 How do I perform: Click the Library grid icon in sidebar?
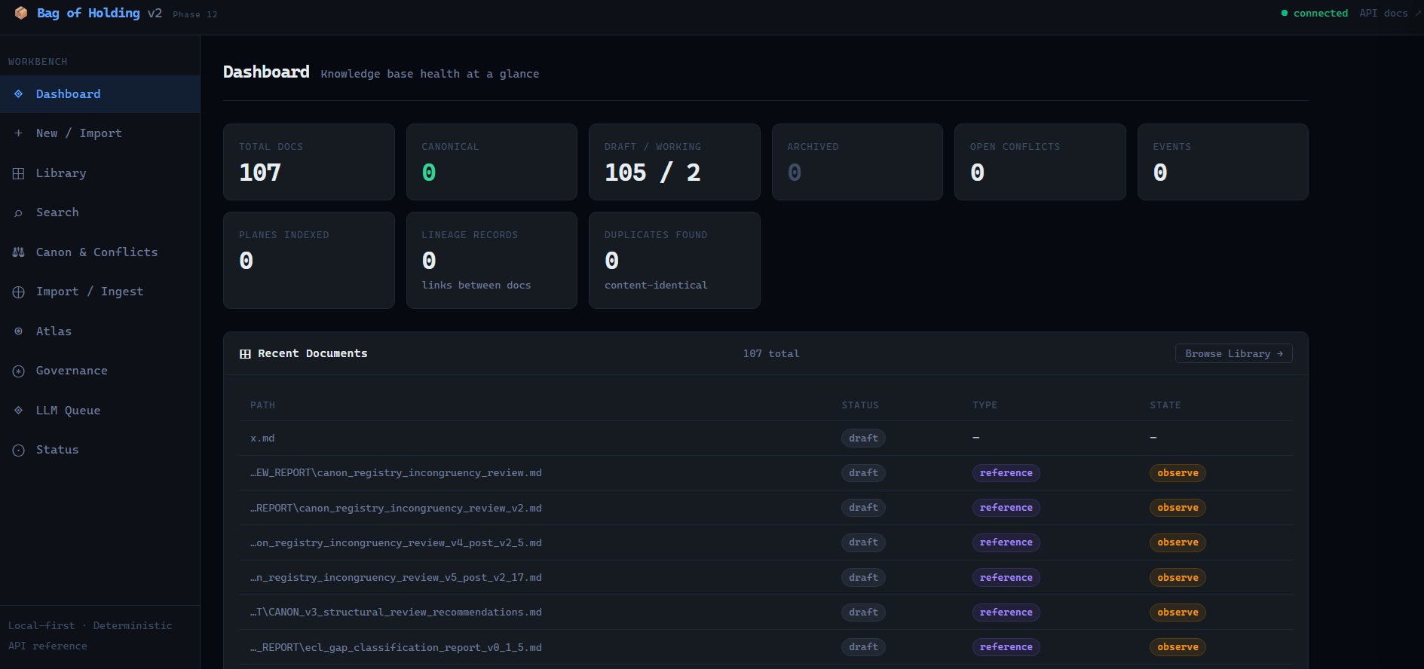pos(18,173)
